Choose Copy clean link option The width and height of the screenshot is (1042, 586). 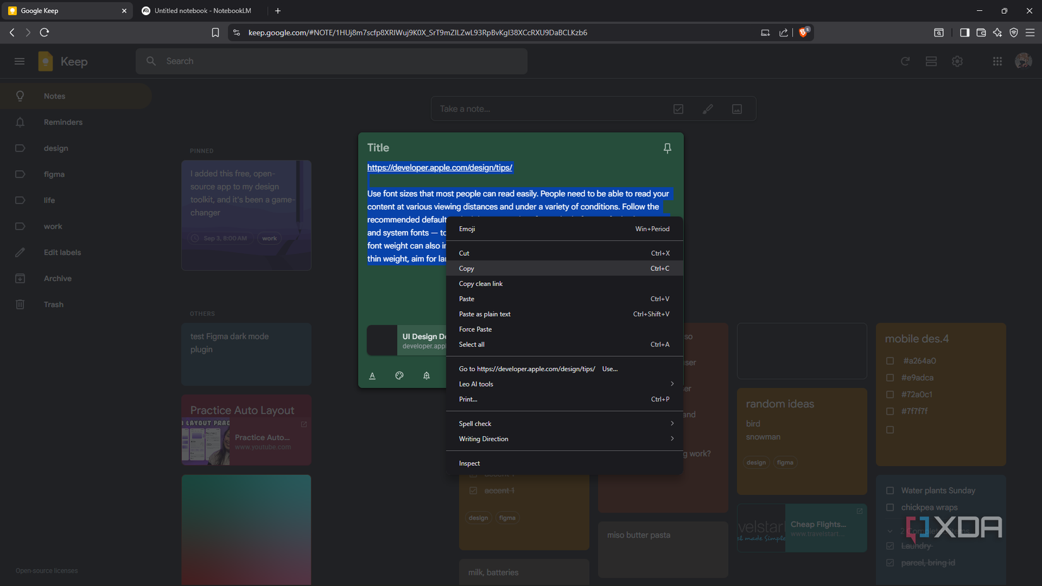tap(565, 284)
